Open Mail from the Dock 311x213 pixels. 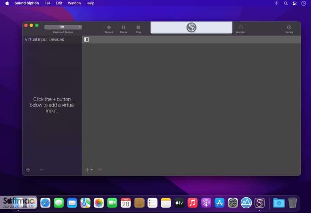click(72, 203)
